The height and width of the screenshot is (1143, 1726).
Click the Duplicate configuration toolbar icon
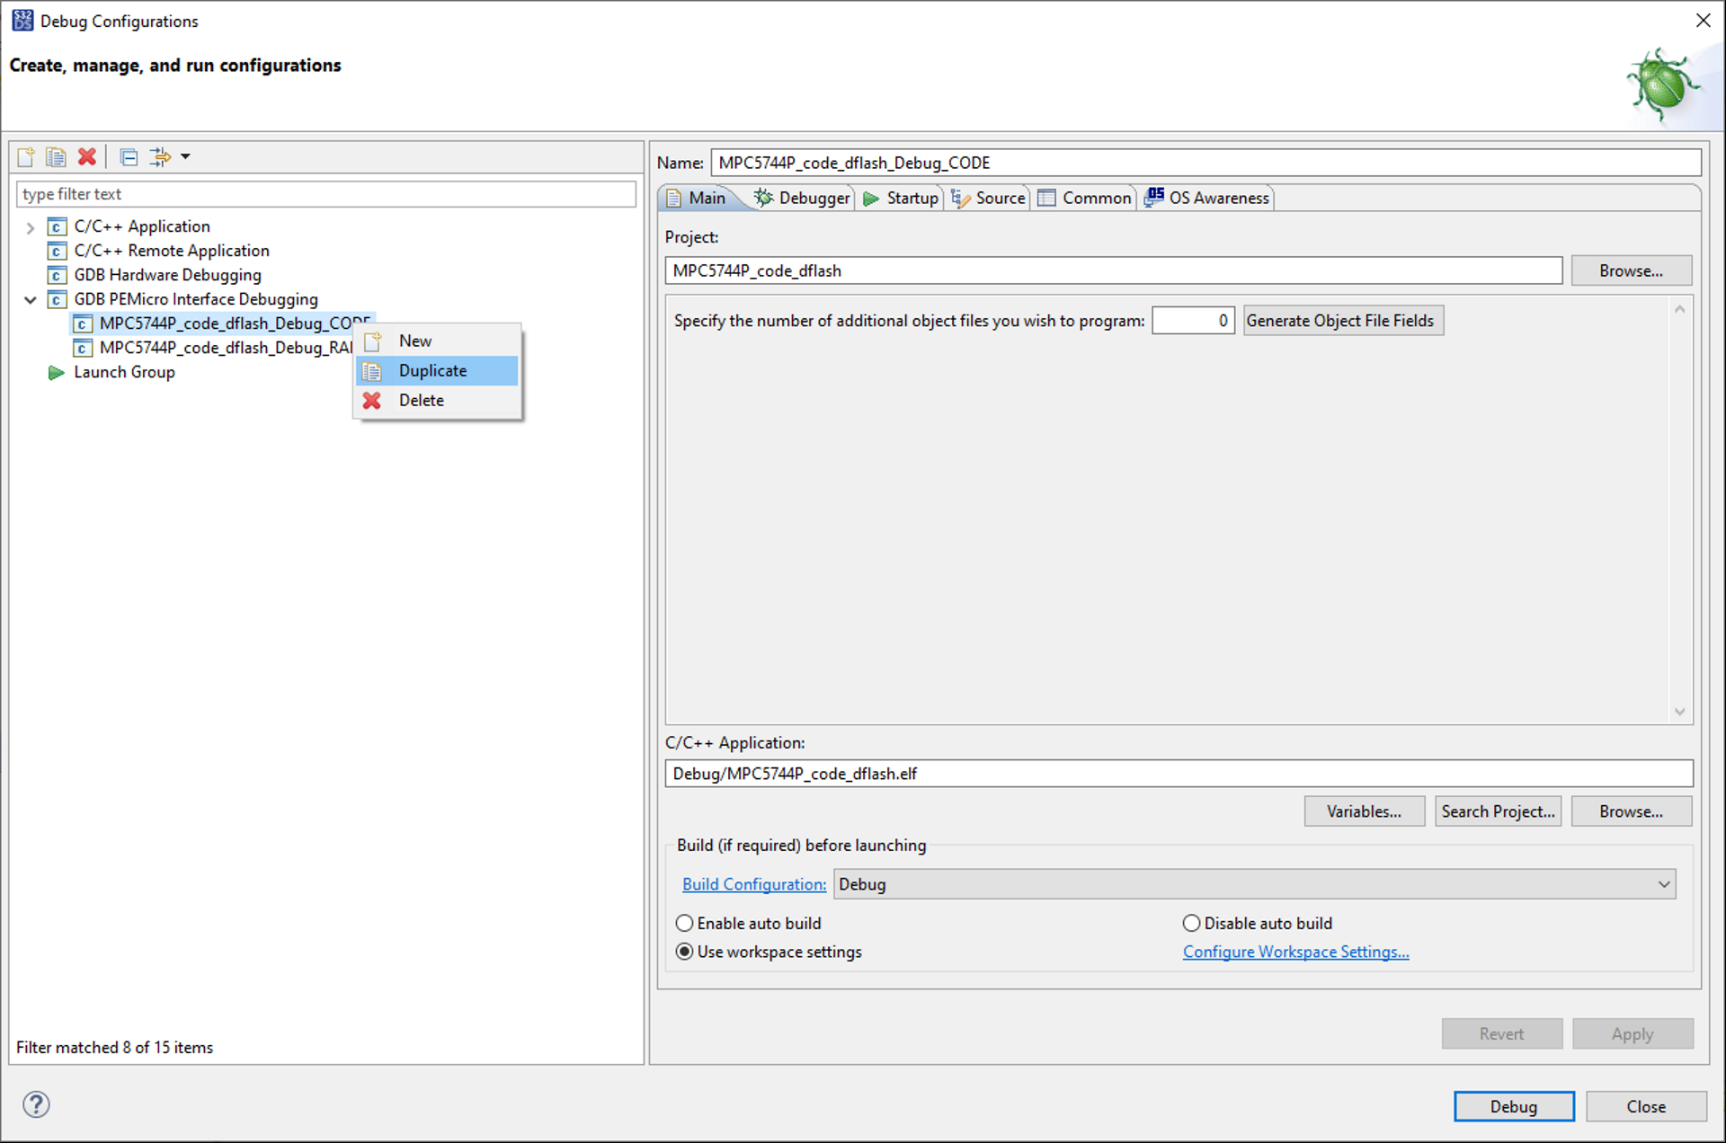point(56,157)
